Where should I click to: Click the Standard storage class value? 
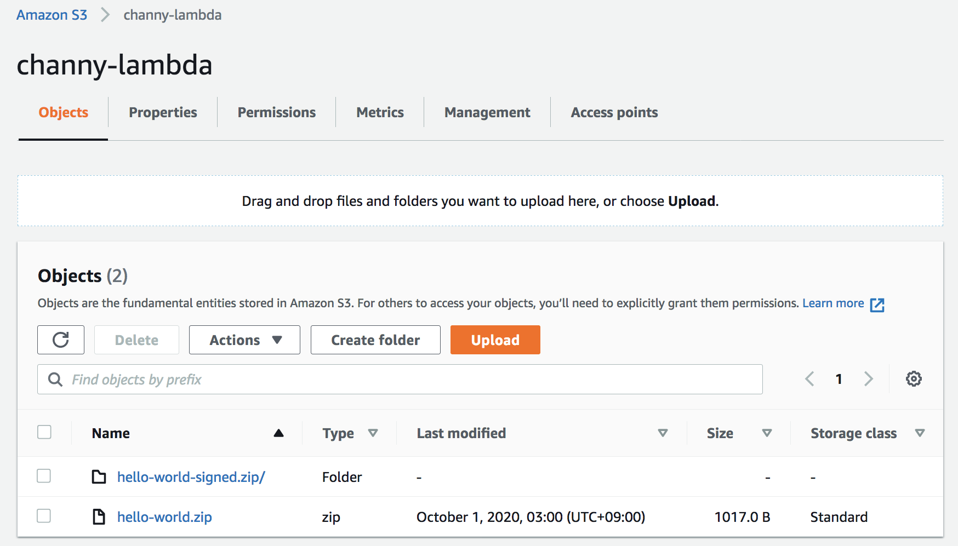[x=839, y=517]
